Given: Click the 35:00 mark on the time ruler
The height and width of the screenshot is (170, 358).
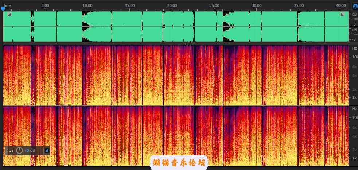Looking at the screenshot, I should pyautogui.click(x=299, y=5).
